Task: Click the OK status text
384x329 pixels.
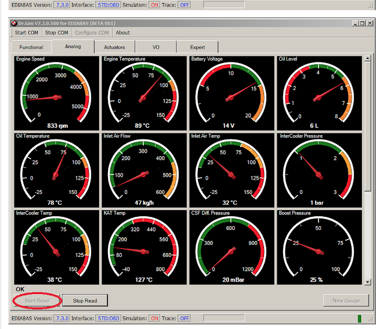Action: pos(20,289)
